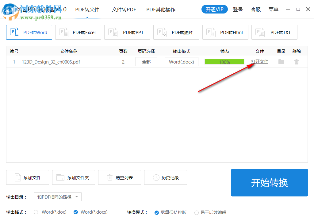Choose the PDF转PPT conversion icon

pos(112,32)
